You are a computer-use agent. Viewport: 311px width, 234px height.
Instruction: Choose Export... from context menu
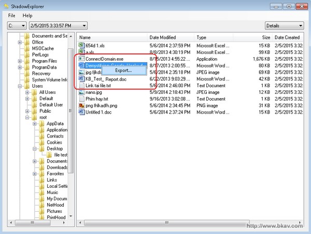pos(124,71)
